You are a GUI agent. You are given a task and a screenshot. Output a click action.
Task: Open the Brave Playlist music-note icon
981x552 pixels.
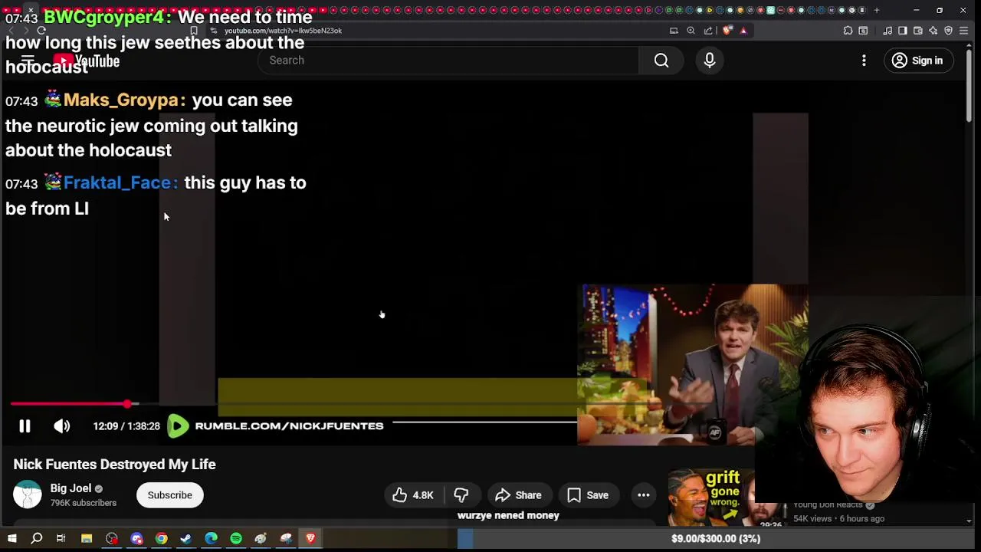pyautogui.click(x=887, y=31)
